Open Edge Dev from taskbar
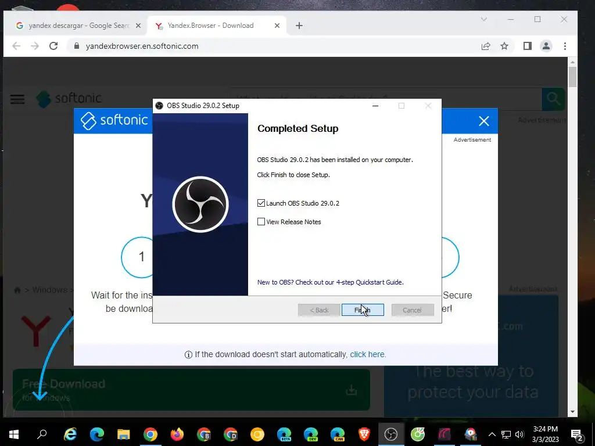 pos(311,434)
